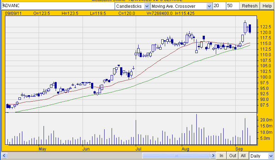Click the date 09/09/11 in the data bar
Viewport: 275px width, 160px height.
tap(13, 13)
